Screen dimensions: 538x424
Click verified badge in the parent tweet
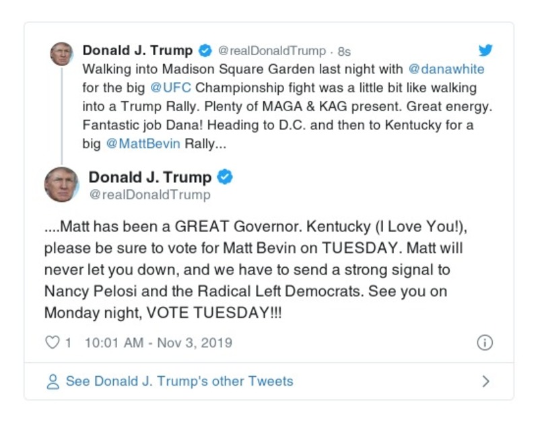point(205,51)
